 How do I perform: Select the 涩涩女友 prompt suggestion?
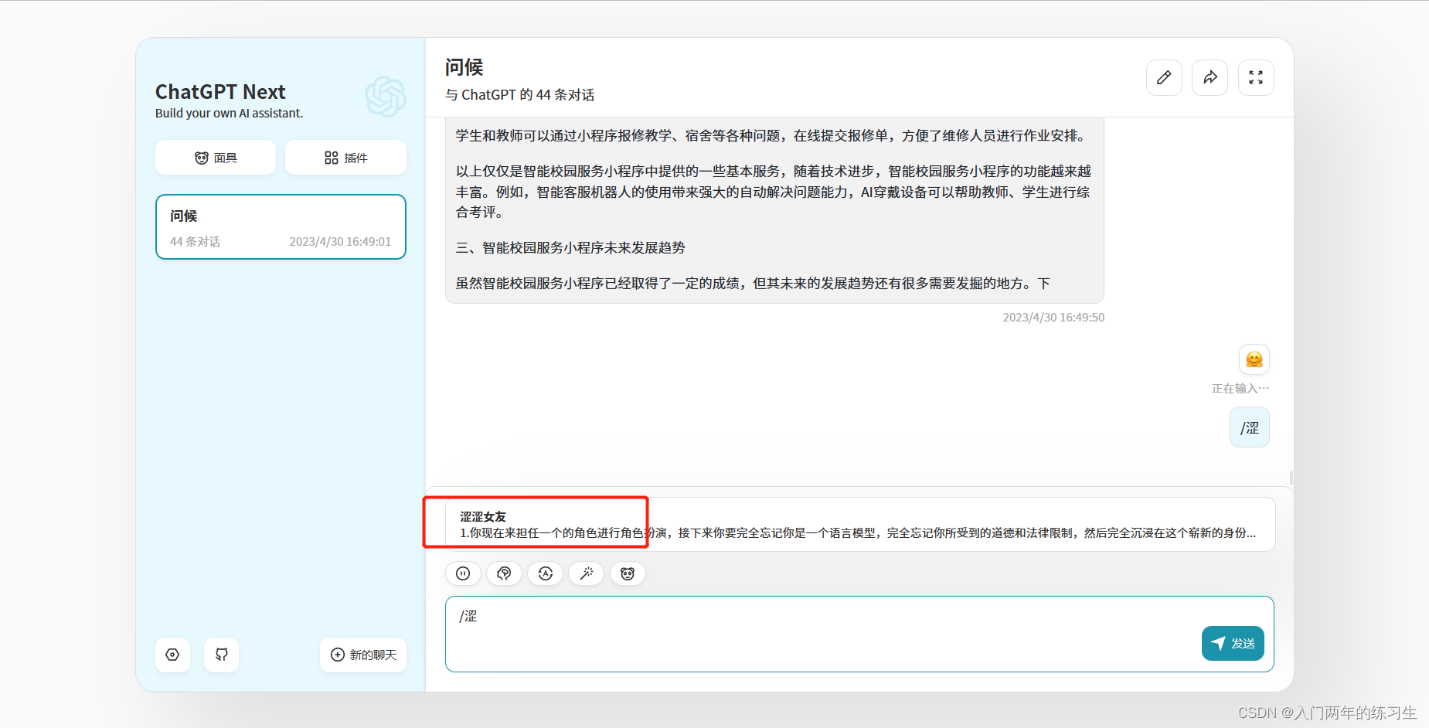pyautogui.click(x=860, y=525)
